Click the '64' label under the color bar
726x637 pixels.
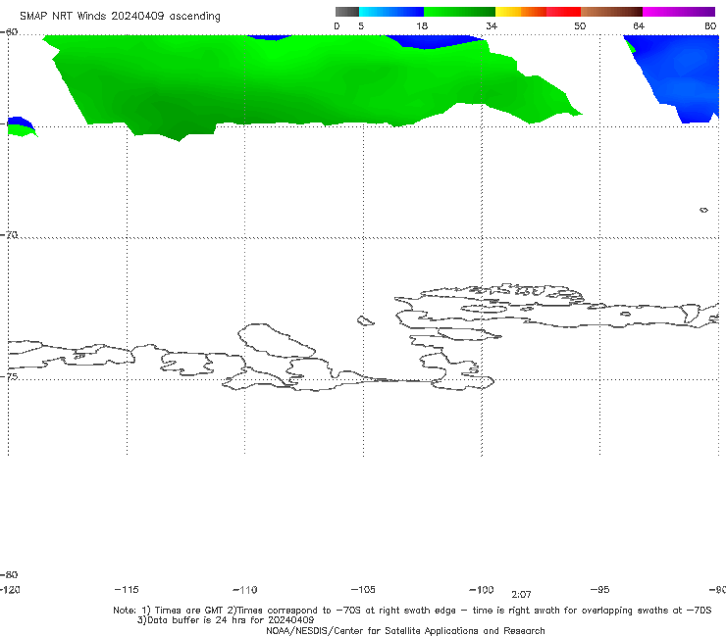pyautogui.click(x=639, y=25)
